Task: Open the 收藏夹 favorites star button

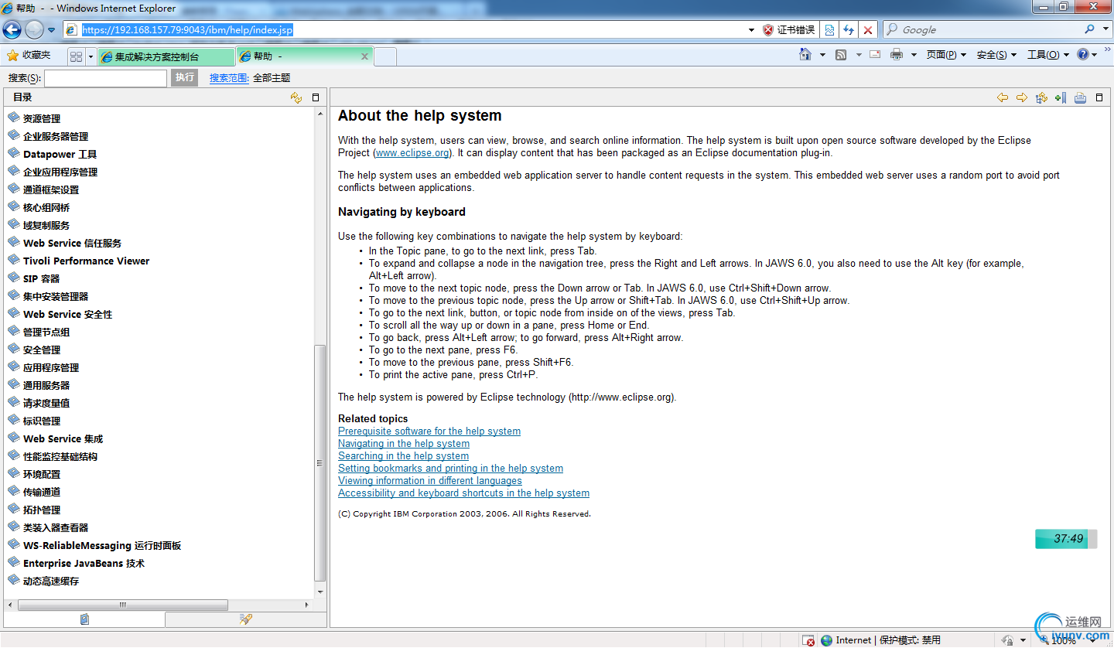Action: (x=29, y=56)
